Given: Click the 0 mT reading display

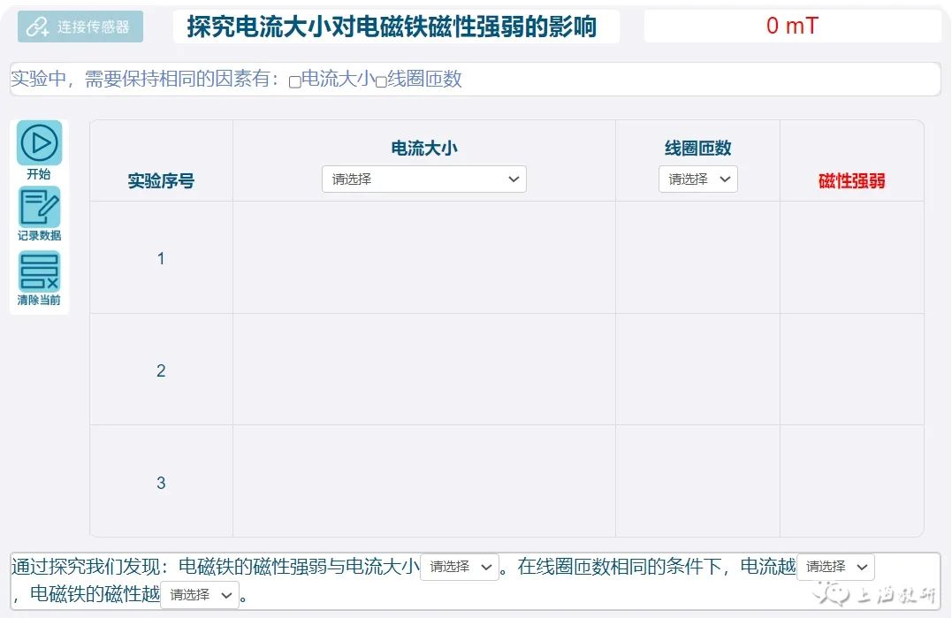Looking at the screenshot, I should tap(792, 27).
